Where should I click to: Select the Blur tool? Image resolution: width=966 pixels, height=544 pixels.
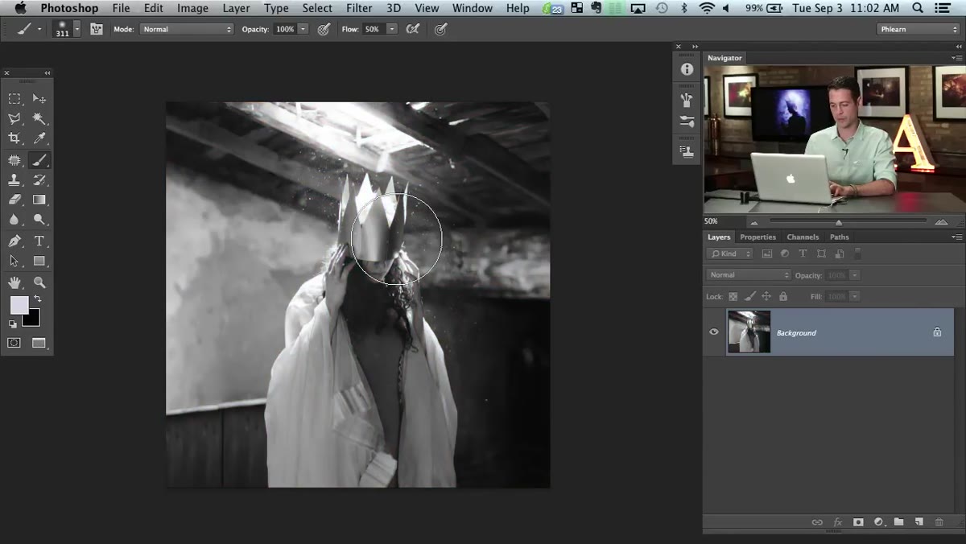[14, 220]
